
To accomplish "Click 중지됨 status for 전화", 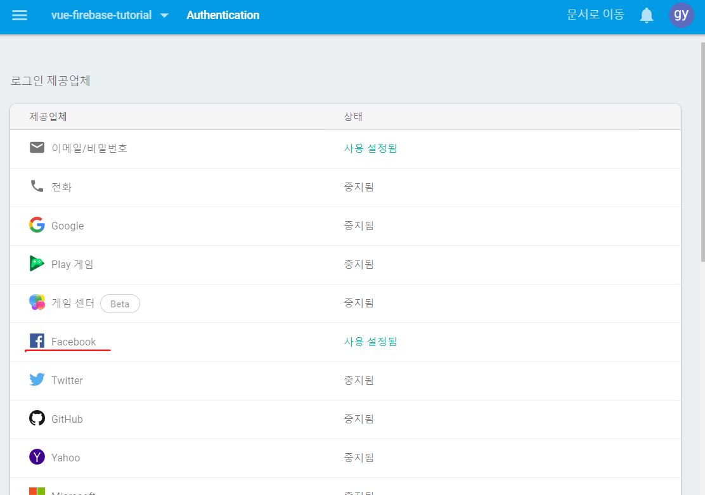I will point(359,187).
